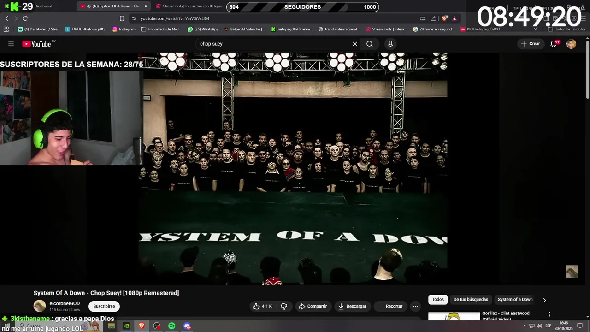Reload the page
The height and width of the screenshot is (332, 590).
click(25, 18)
